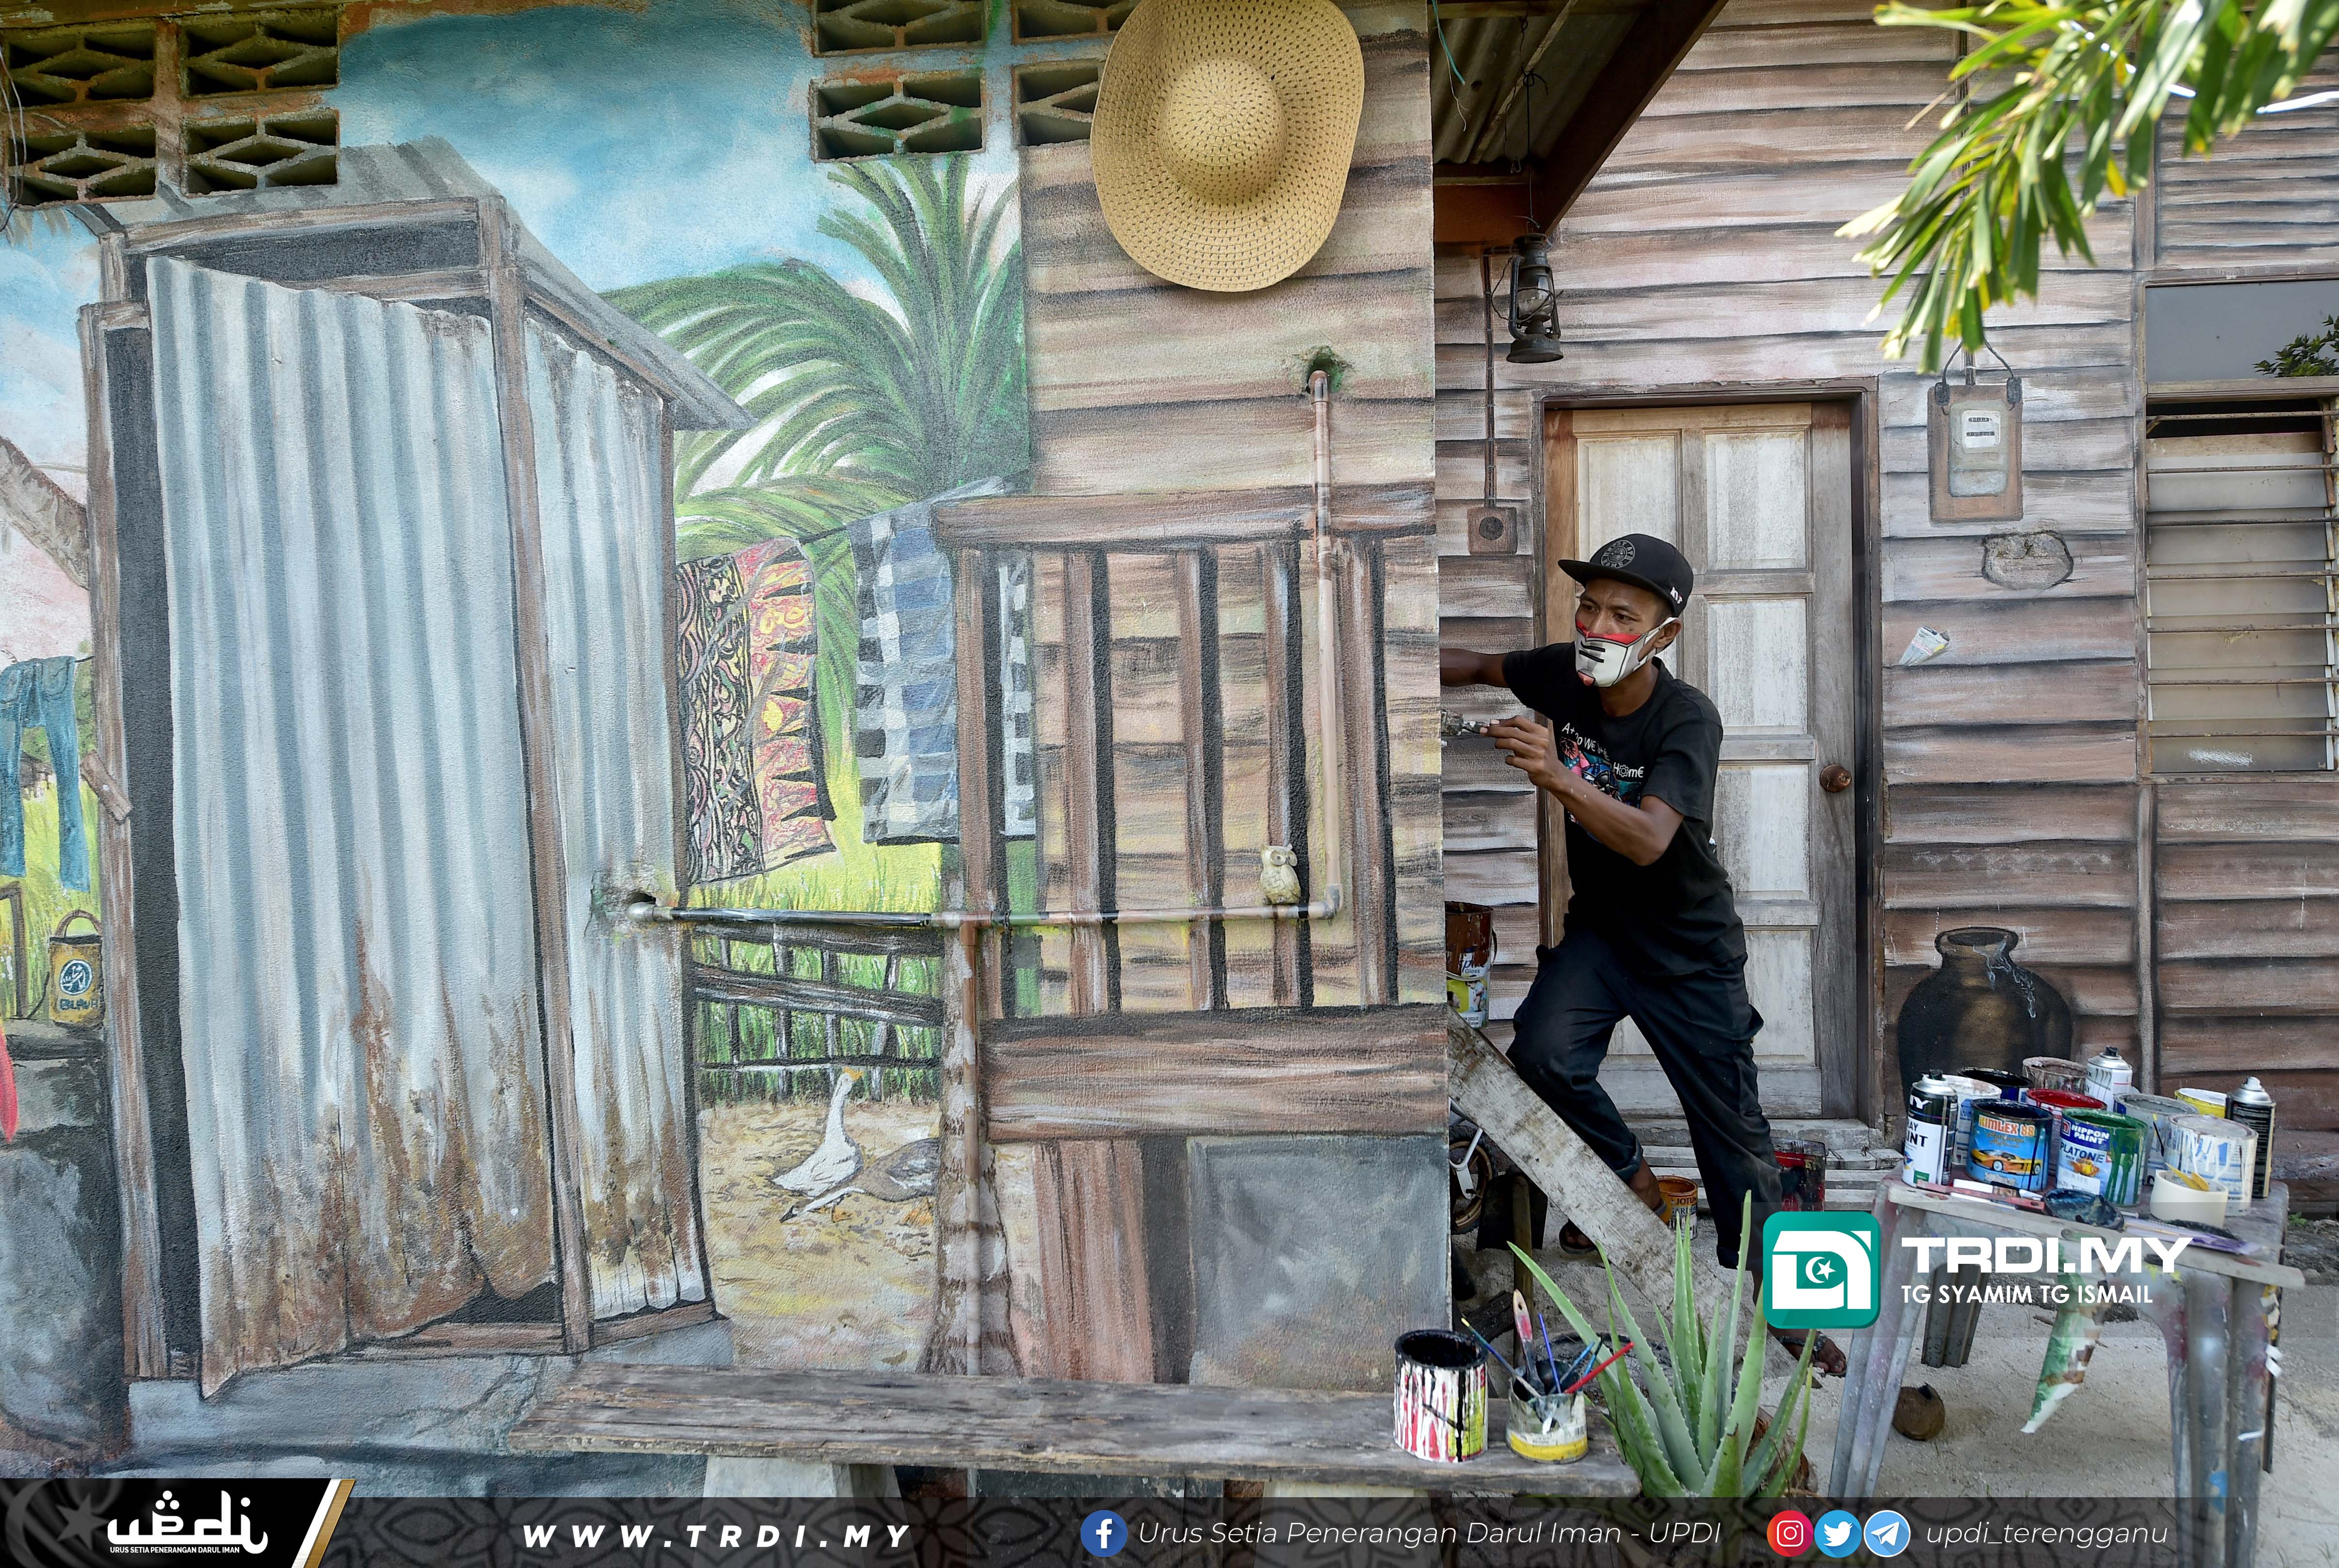Image resolution: width=2339 pixels, height=1568 pixels.
Task: Click the Instagram icon in footer
Action: point(1789,1533)
